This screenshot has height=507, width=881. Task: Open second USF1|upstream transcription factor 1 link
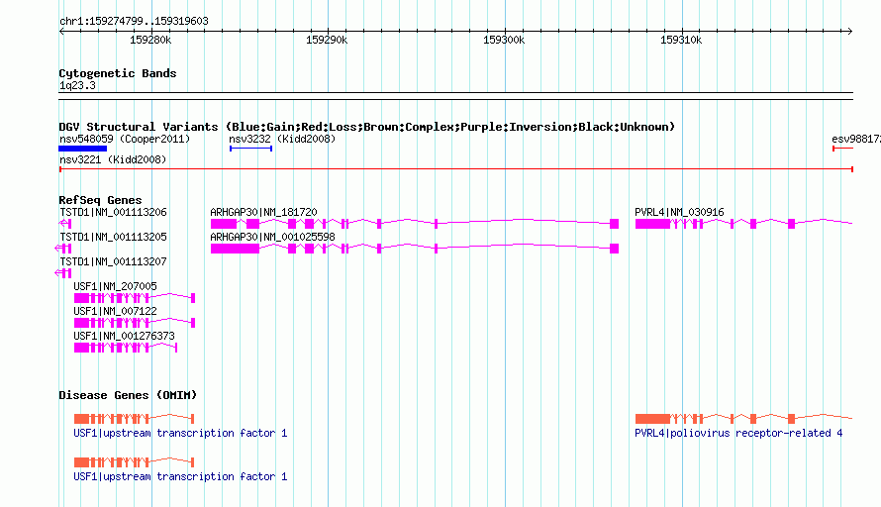(x=180, y=476)
